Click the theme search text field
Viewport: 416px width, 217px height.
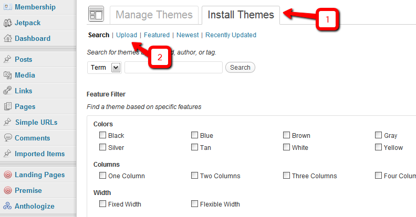point(173,68)
